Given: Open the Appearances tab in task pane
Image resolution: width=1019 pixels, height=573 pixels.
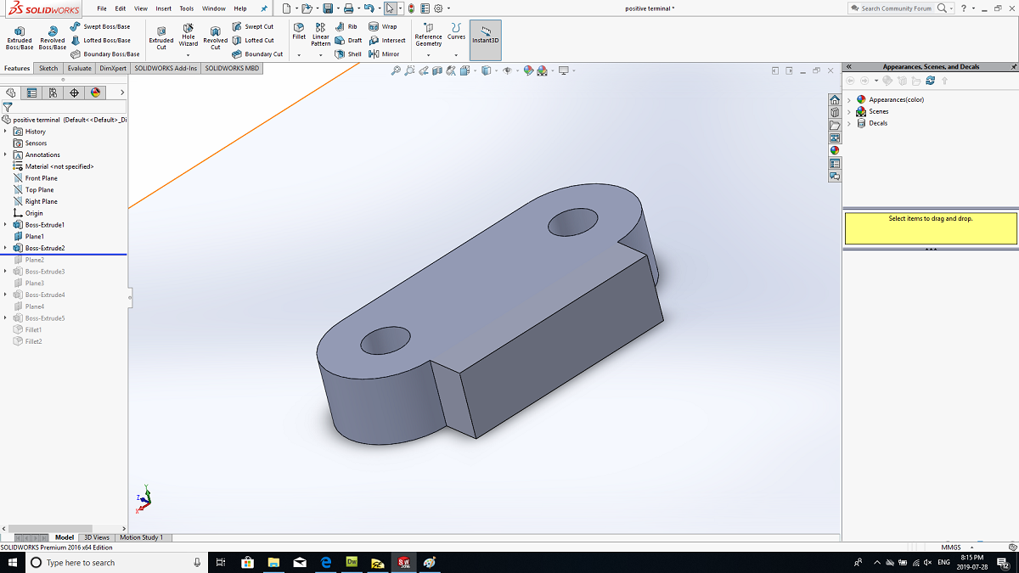Looking at the screenshot, I should [835, 150].
